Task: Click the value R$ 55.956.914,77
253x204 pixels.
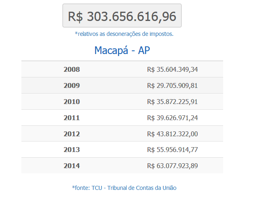Action: pyautogui.click(x=172, y=150)
